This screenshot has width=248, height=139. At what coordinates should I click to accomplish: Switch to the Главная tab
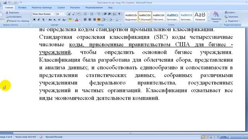click(x=9, y=7)
